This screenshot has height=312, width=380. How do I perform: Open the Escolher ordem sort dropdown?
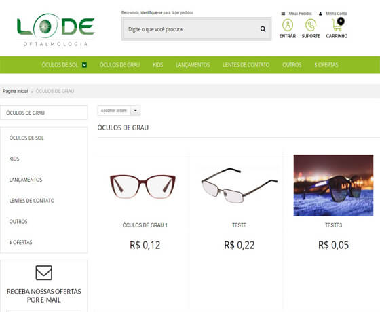[x=119, y=111]
